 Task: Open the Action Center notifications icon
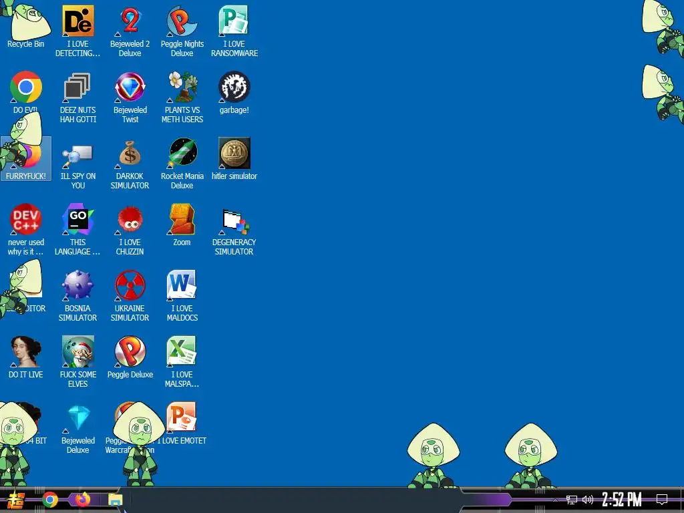[662, 500]
